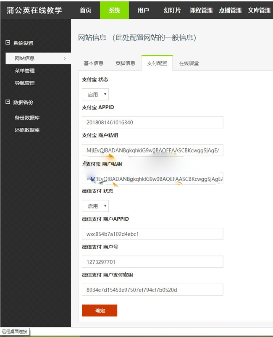Open 还原数据库 in the sidebar
The width and height of the screenshot is (273, 337).
[x=27, y=130]
